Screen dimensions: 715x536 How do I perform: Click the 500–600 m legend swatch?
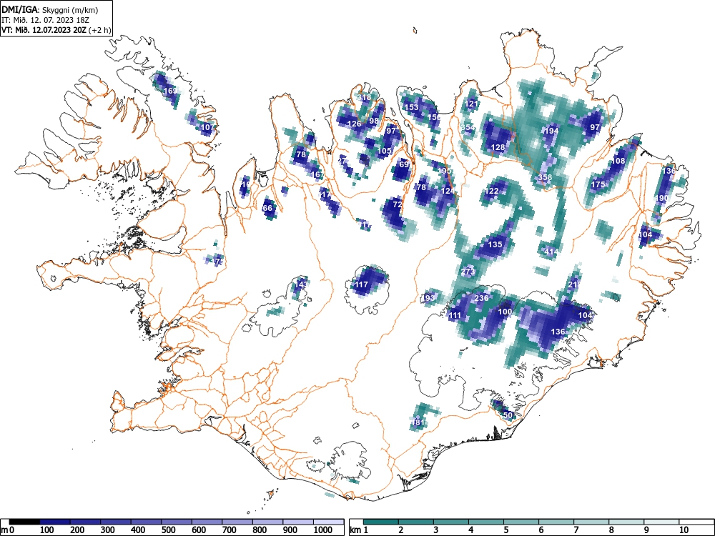coord(177,522)
